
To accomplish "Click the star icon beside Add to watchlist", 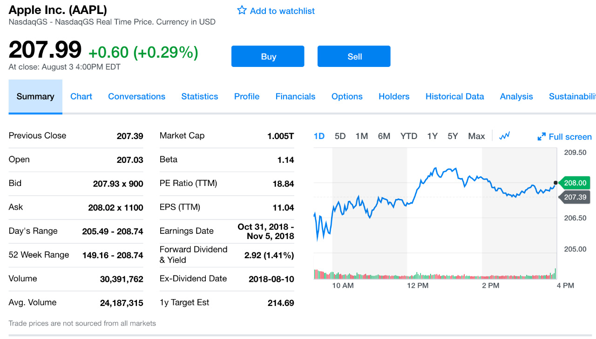I will 242,10.
